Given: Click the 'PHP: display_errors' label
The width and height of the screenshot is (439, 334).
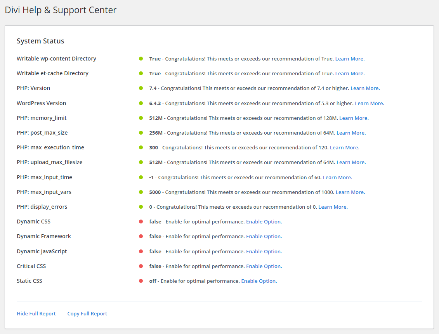Looking at the screenshot, I should 42,207.
